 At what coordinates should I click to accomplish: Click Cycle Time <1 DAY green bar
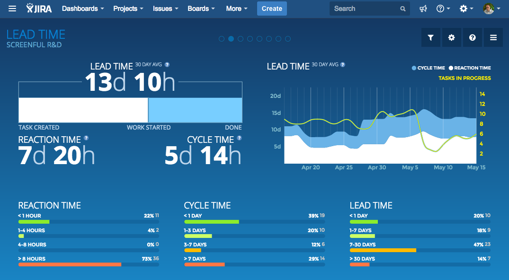pyautogui.click(x=212, y=222)
